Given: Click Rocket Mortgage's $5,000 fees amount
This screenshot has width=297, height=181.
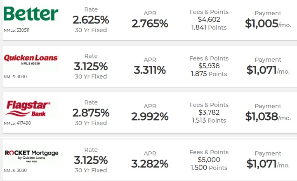Looking at the screenshot, I should click(x=209, y=160).
